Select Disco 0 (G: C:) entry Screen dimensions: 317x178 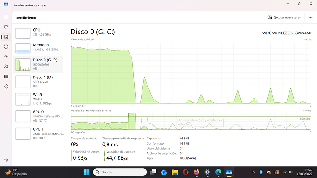click(x=38, y=64)
